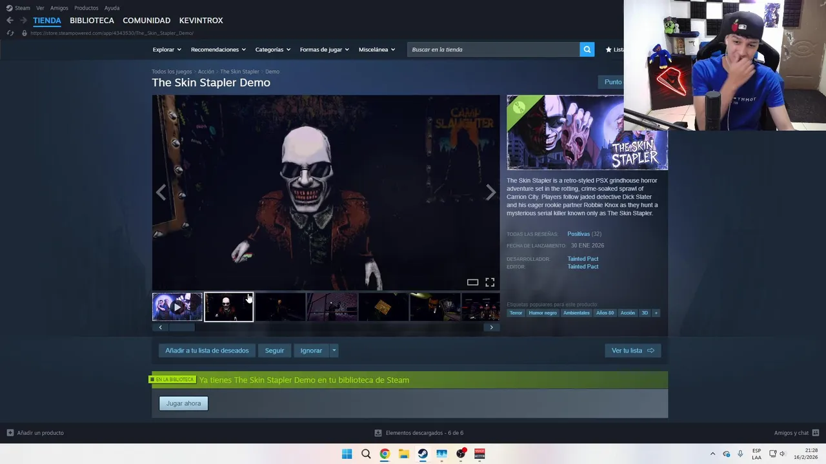Screen dimensions: 826x464
Task: Launch the demo with Jugar ahora
Action: [x=183, y=403]
